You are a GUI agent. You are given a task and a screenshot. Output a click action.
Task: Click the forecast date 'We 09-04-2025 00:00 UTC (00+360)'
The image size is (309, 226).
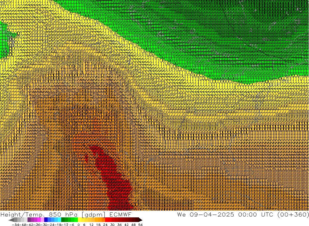(x=243, y=214)
